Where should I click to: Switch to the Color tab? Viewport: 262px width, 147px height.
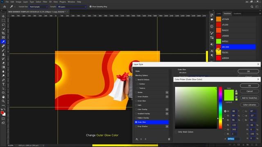(x=219, y=13)
